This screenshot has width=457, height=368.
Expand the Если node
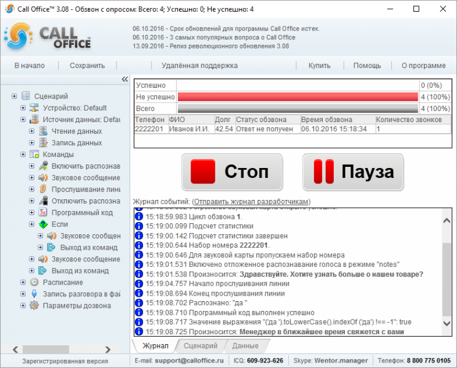click(x=32, y=224)
